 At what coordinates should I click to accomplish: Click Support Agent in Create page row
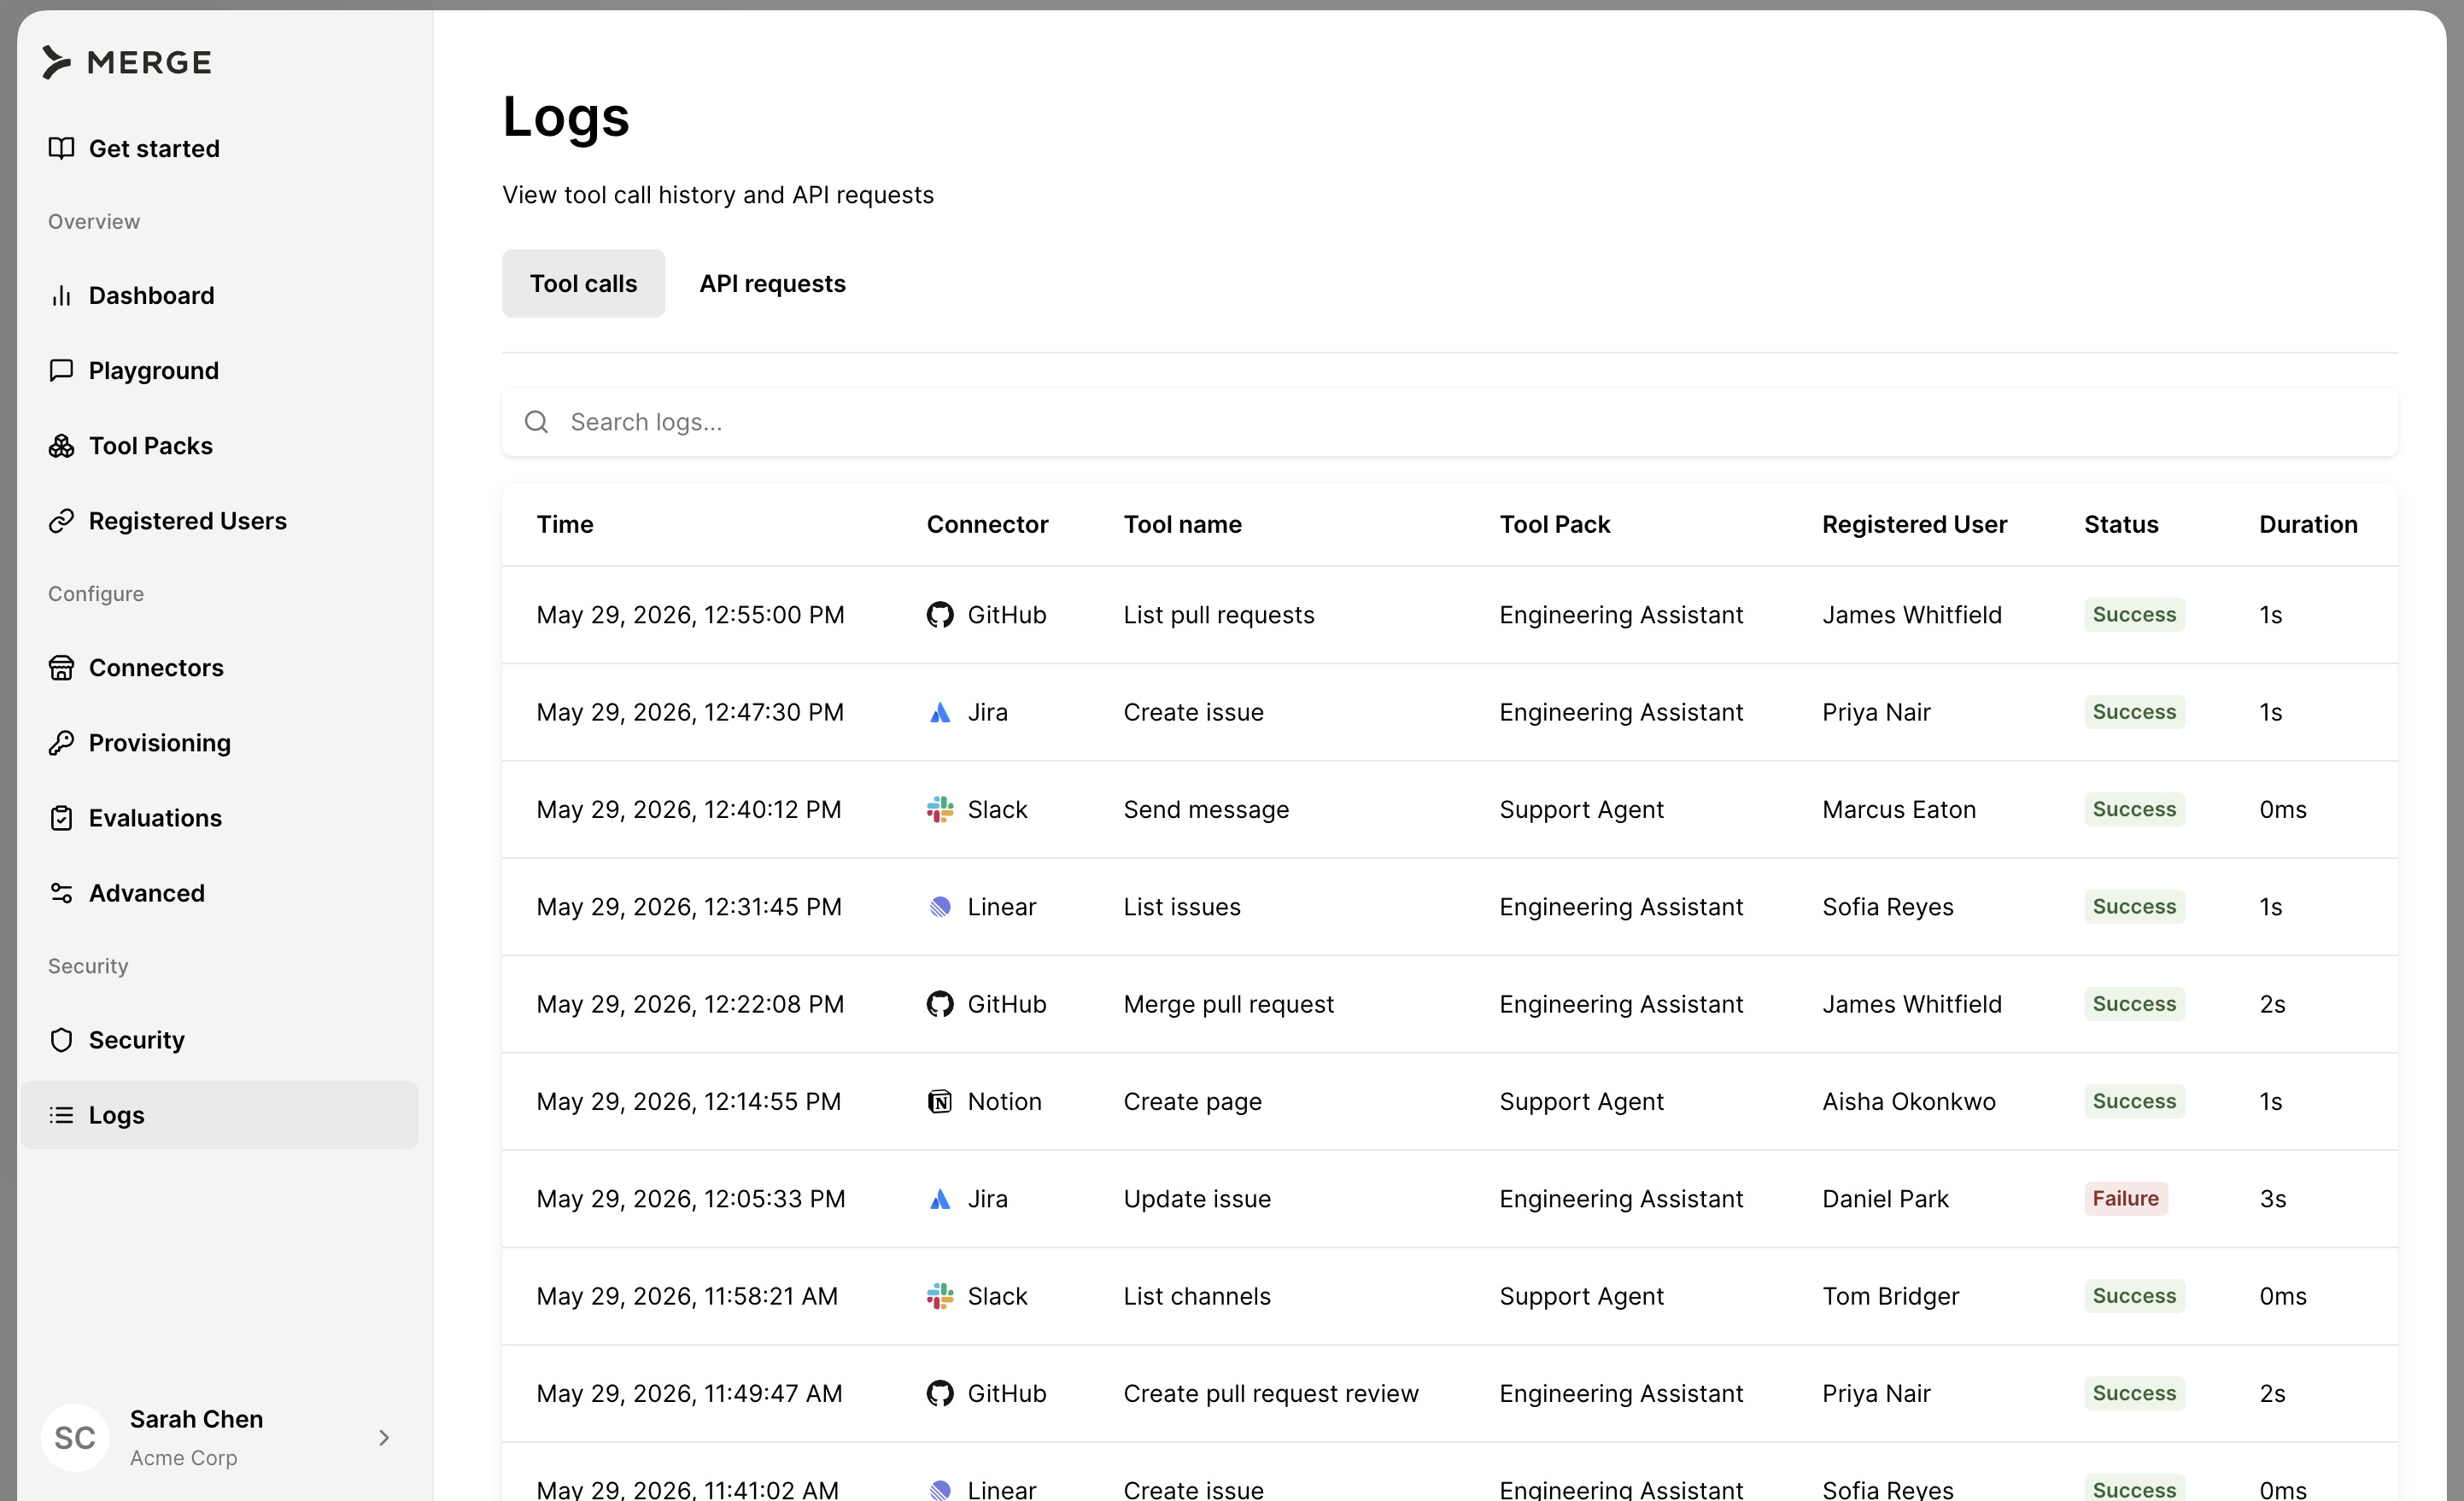point(1581,1101)
